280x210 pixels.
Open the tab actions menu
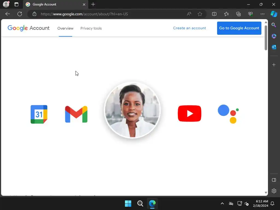pyautogui.click(x=16, y=4)
